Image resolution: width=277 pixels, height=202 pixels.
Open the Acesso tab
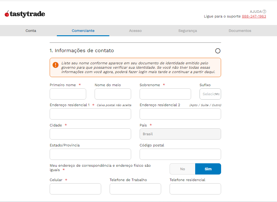(x=135, y=31)
